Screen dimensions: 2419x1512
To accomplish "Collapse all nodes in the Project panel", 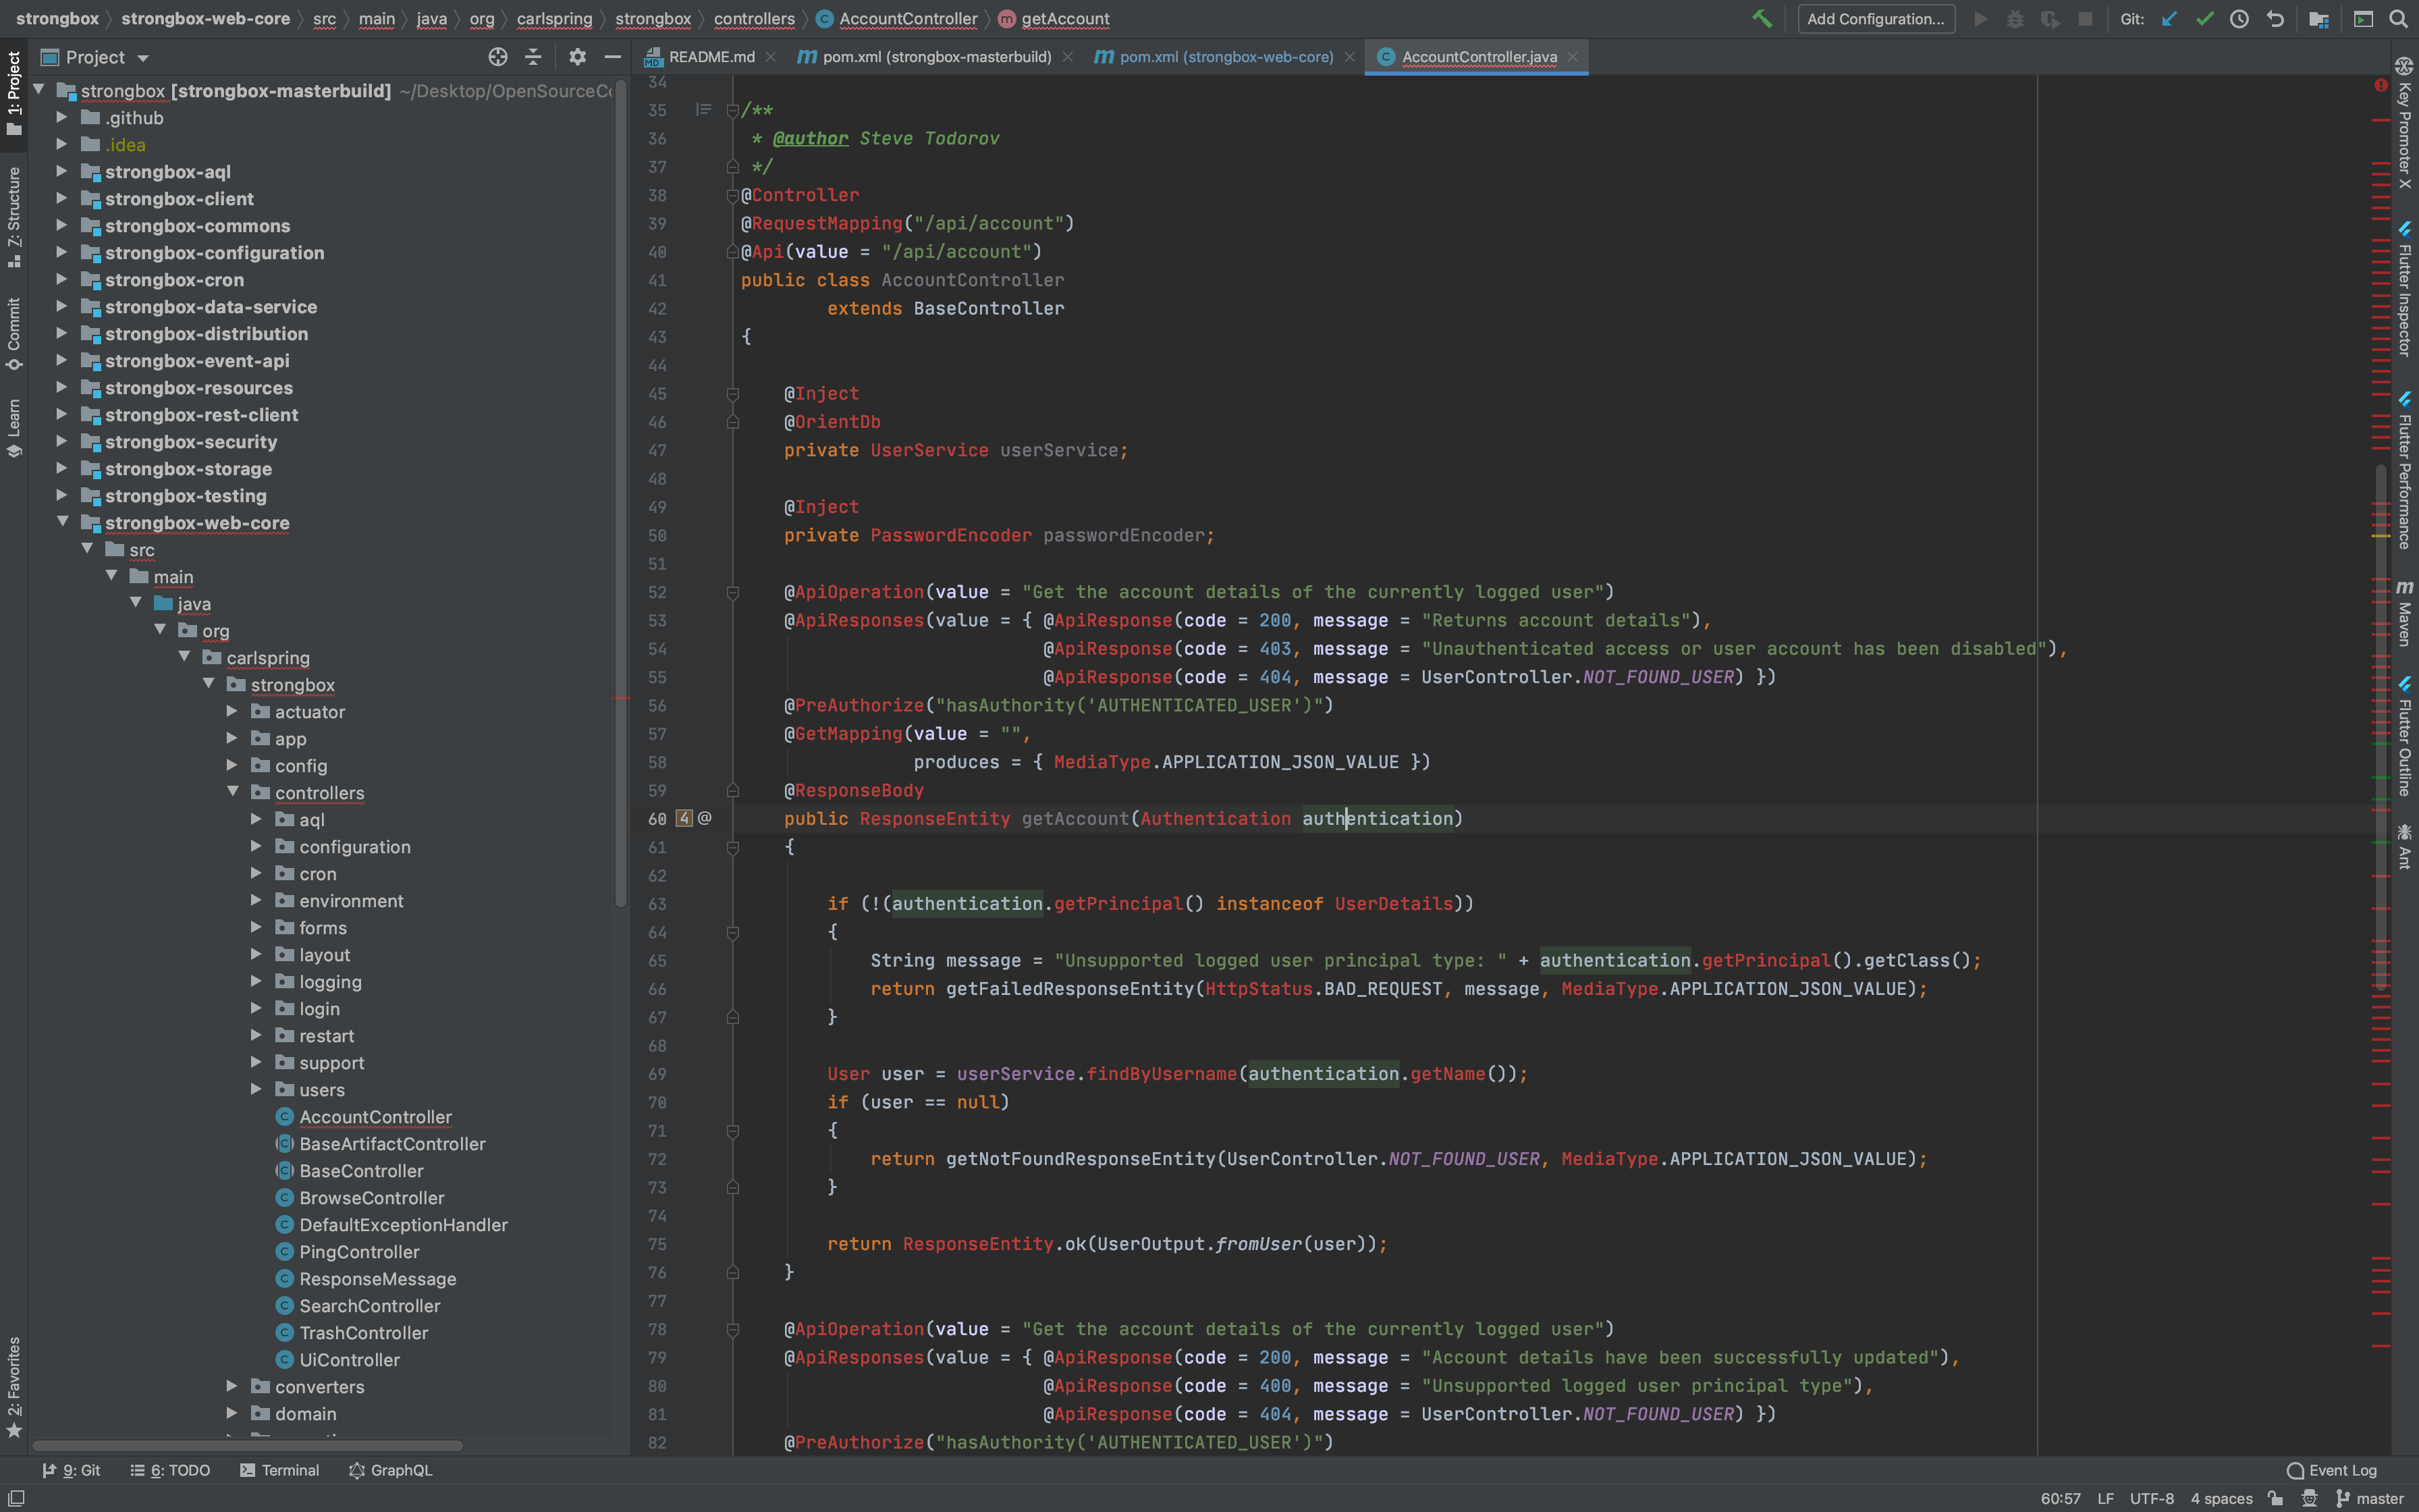I will pos(534,57).
